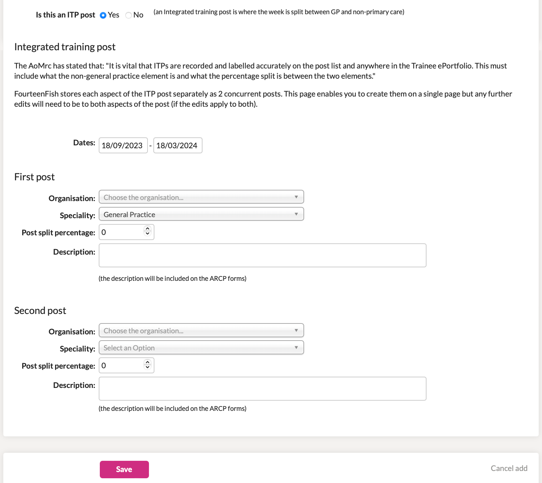Decrement the first post split percentage

click(x=148, y=234)
